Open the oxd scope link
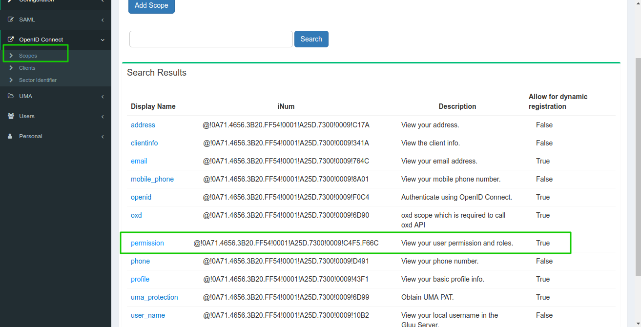Image resolution: width=641 pixels, height=327 pixels. coord(136,215)
